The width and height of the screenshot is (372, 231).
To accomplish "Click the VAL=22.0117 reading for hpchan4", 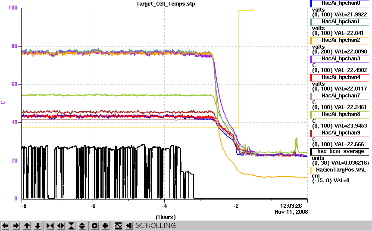I will (350, 89).
